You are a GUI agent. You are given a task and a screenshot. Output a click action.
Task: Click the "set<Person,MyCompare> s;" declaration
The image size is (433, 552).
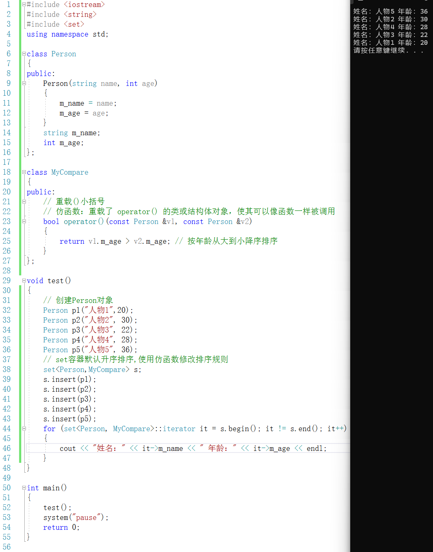pos(92,370)
